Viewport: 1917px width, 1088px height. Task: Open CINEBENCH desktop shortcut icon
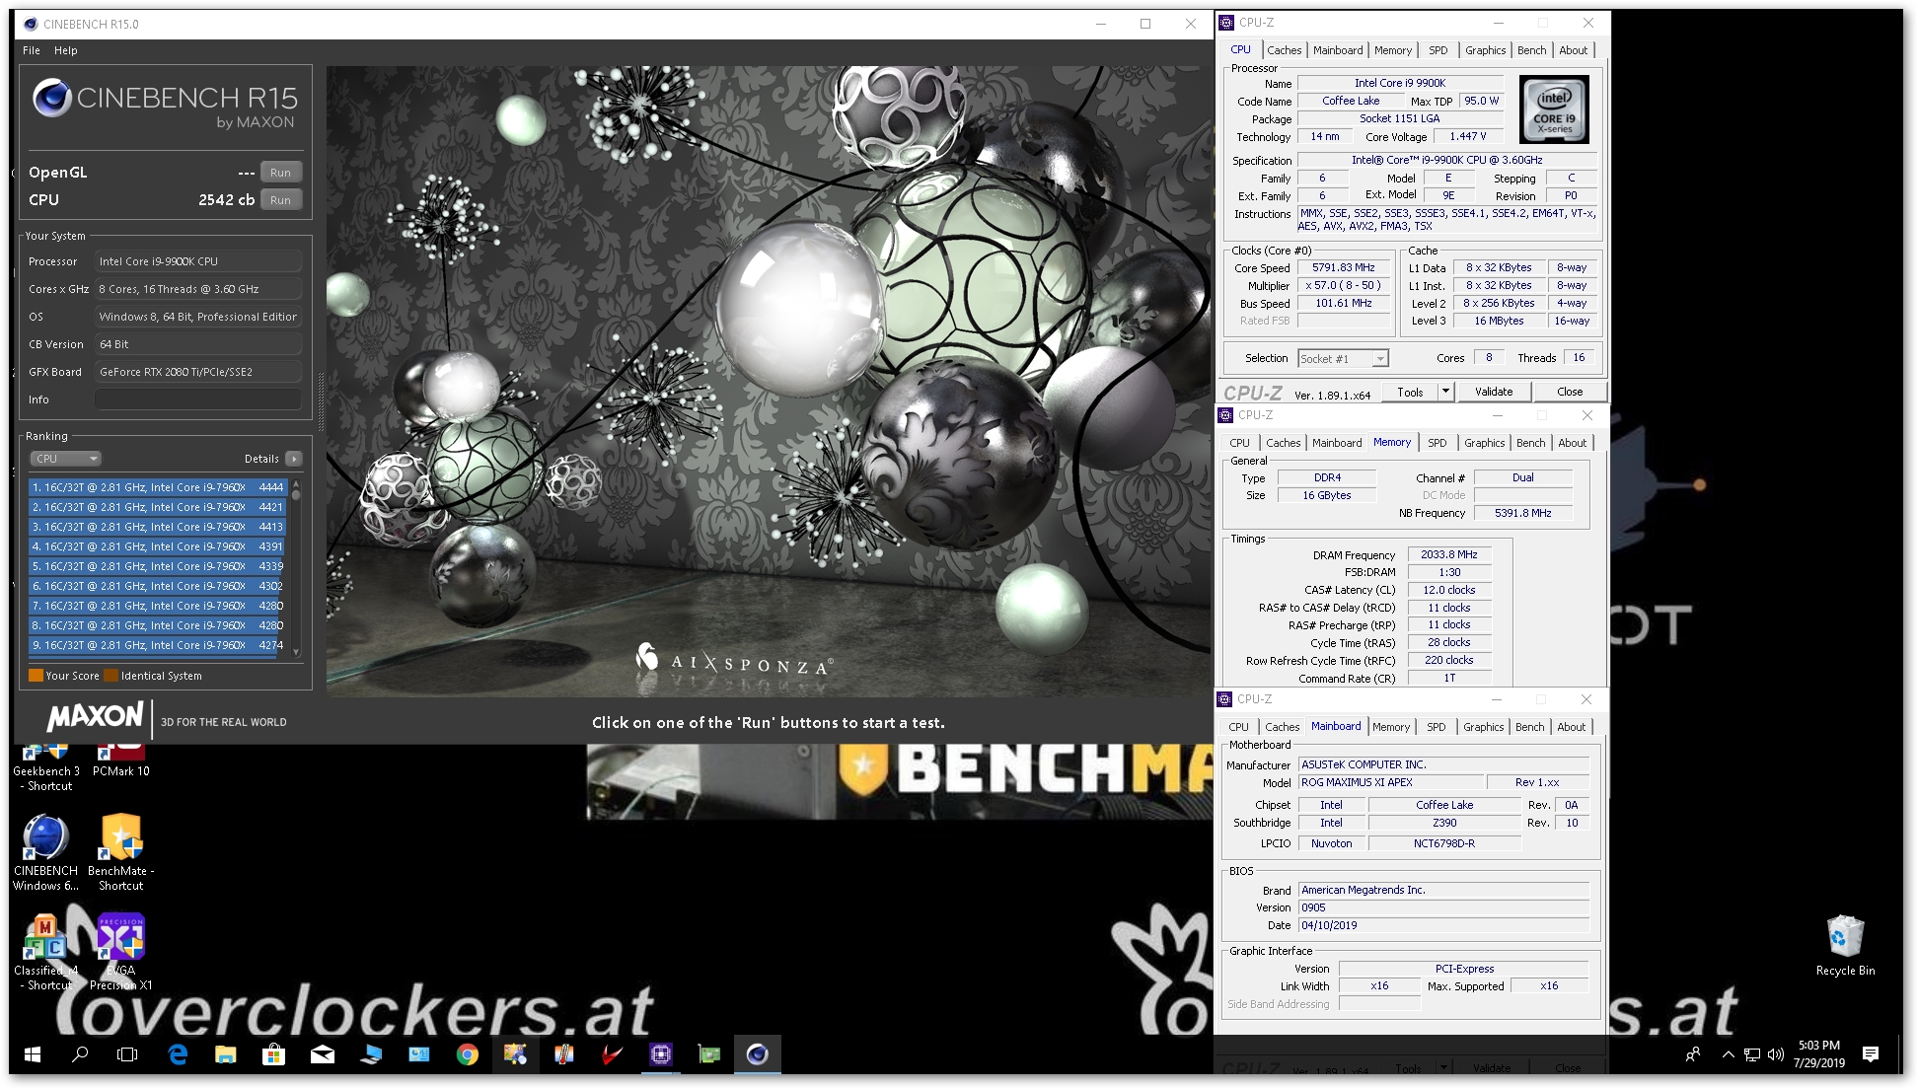[x=45, y=852]
